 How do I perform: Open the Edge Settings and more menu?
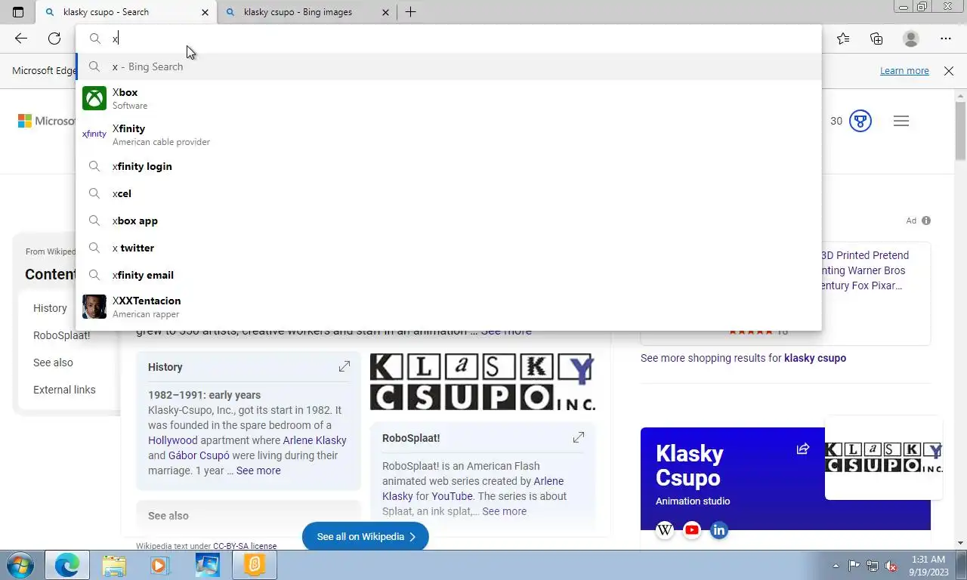pyautogui.click(x=946, y=39)
